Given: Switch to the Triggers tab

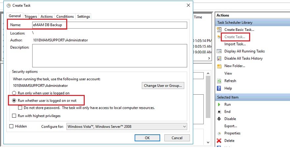Looking at the screenshot, I should [31, 16].
